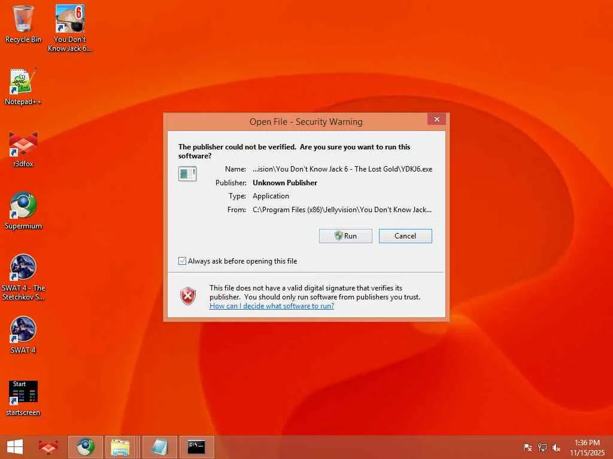Image resolution: width=613 pixels, height=459 pixels.
Task: Select the Notepad++ desktop shortcut
Action: click(x=23, y=87)
